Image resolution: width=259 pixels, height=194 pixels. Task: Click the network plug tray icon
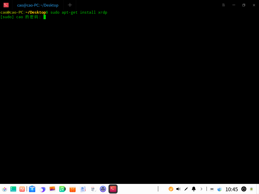pyautogui.click(x=186, y=189)
